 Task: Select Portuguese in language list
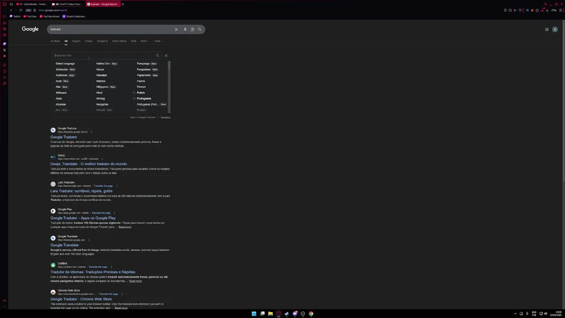coord(144,98)
